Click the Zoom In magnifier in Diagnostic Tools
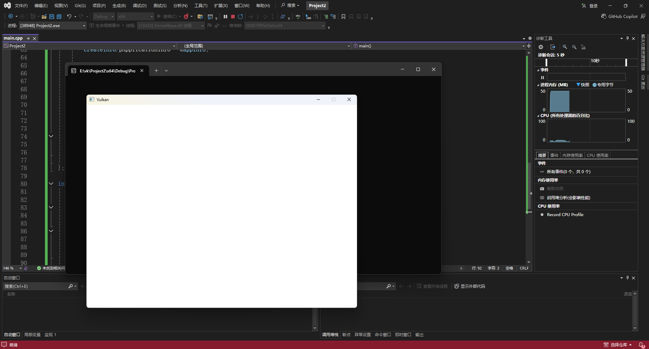The height and width of the screenshot is (349, 649). (x=565, y=47)
